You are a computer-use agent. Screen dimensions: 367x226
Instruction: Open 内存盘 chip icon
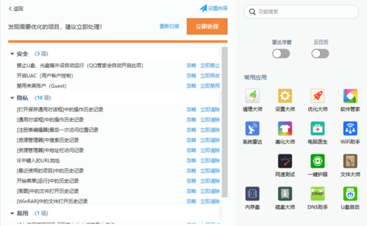[x=252, y=193]
